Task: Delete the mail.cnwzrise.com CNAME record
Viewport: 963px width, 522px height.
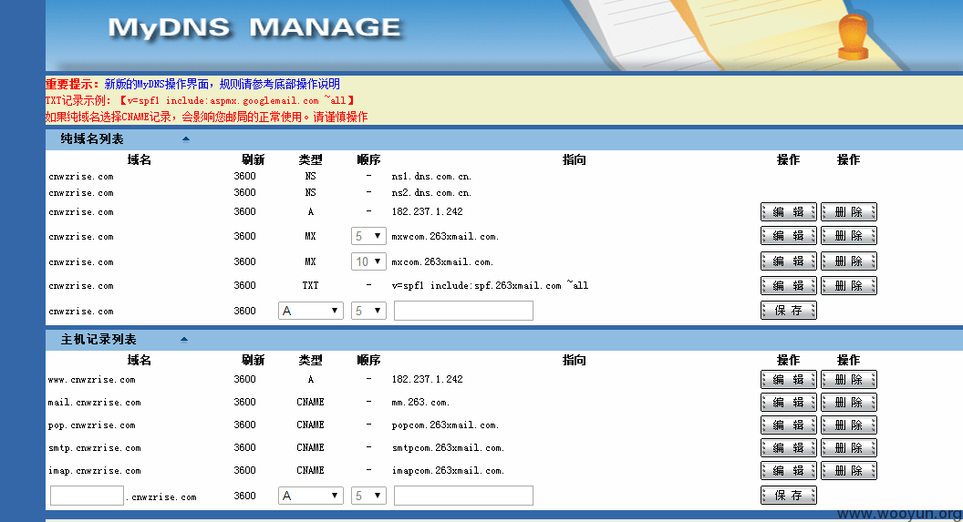Action: click(849, 403)
